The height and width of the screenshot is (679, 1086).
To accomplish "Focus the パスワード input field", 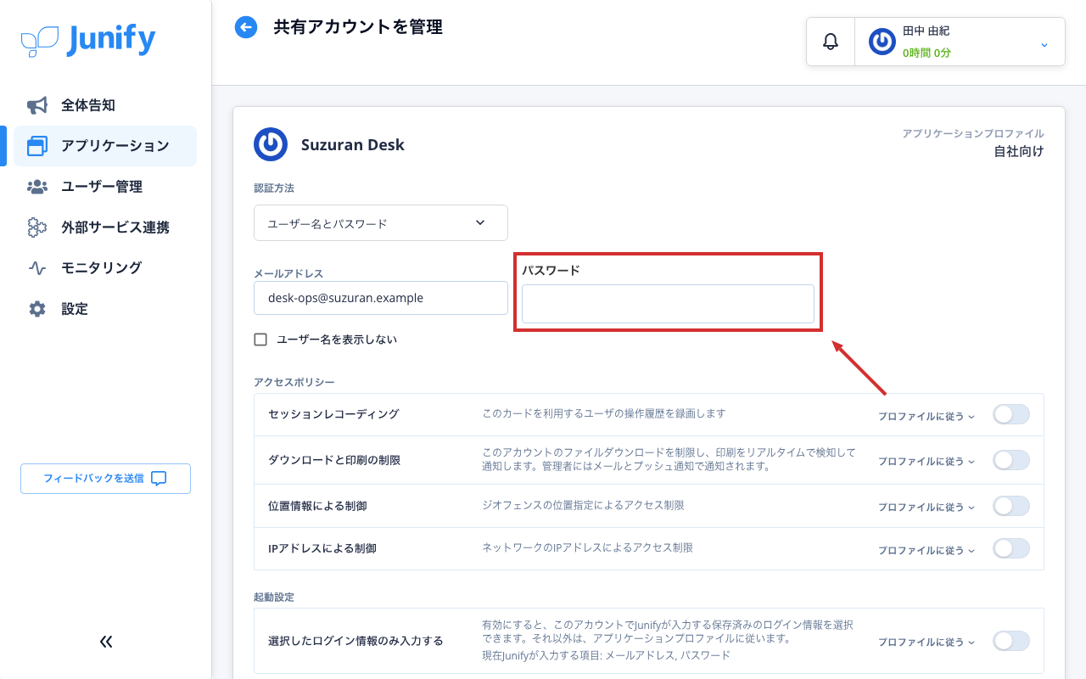I will click(x=668, y=304).
